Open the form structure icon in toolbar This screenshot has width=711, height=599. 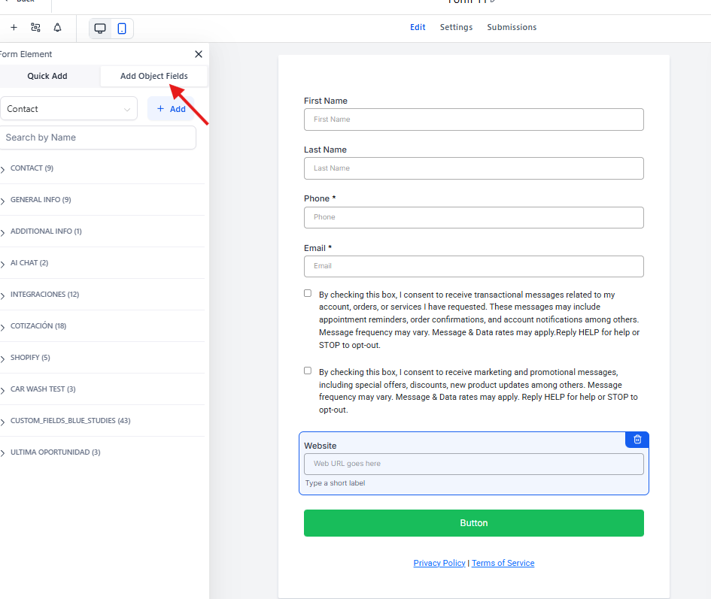click(x=35, y=28)
